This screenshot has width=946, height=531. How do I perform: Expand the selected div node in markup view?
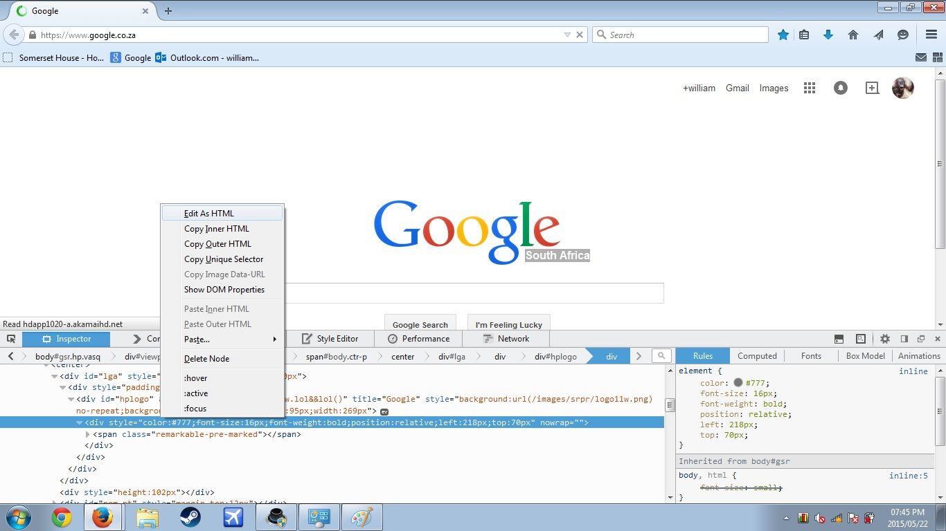pyautogui.click(x=78, y=422)
